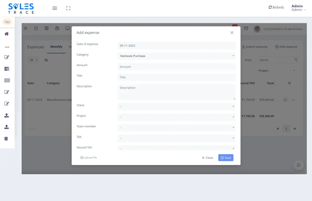Open the newspaper icon in the left sidebar

[x=7, y=80]
